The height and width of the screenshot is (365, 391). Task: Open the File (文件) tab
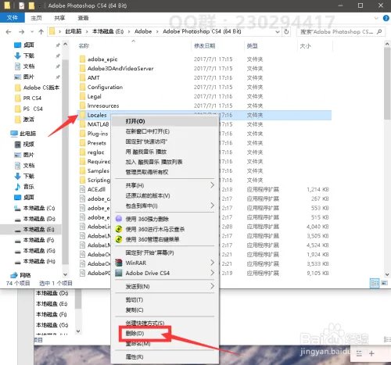tap(13, 18)
